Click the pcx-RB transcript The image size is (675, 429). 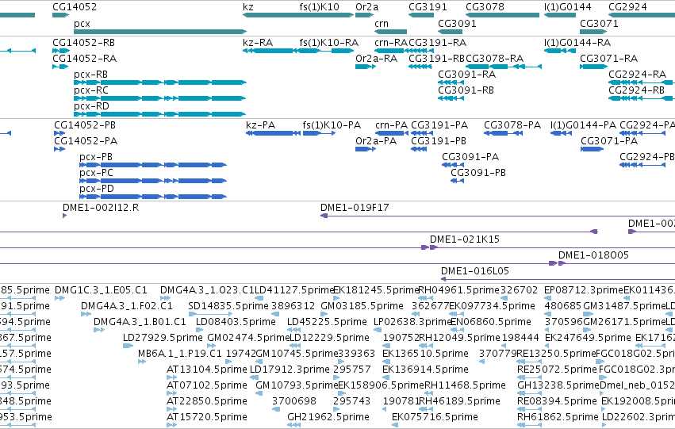pos(160,82)
